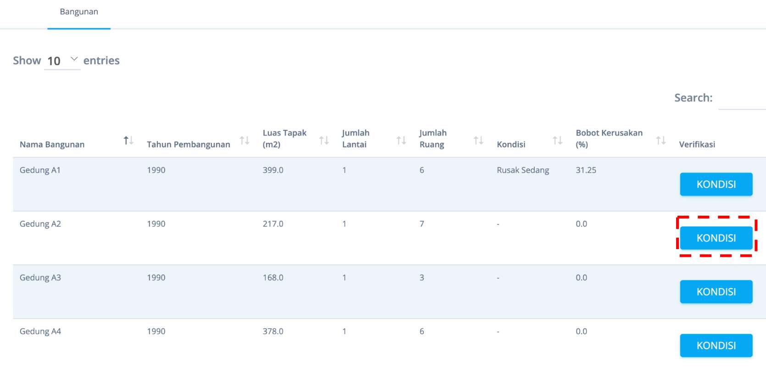
Task: Sort by Kondisi arrow icon
Action: click(x=557, y=140)
